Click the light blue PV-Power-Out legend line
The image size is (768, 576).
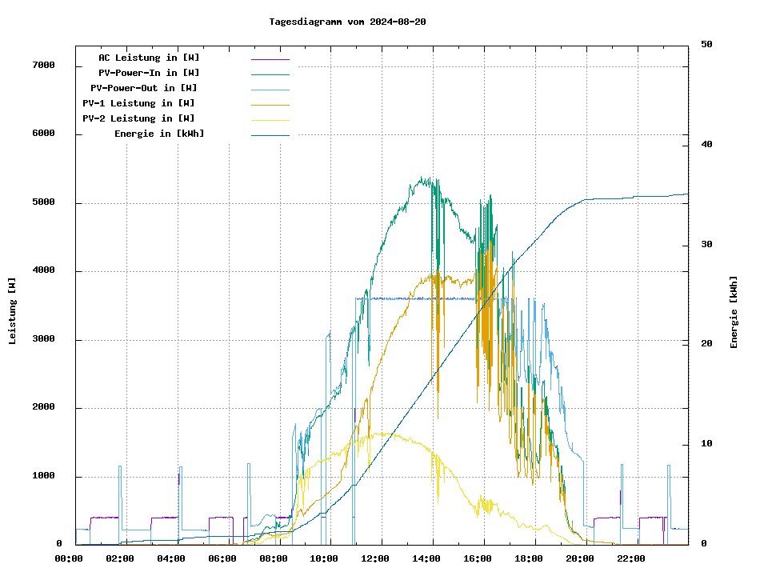270,89
